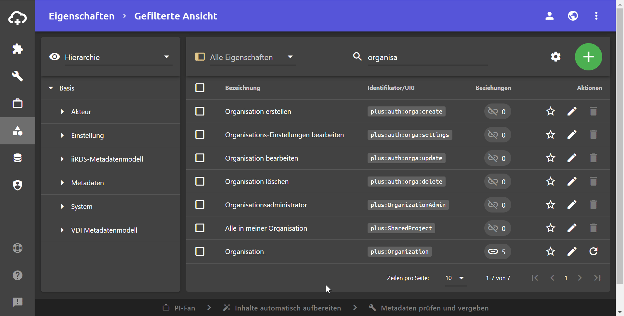Open the three-dot more menu in the header

pos(596,16)
